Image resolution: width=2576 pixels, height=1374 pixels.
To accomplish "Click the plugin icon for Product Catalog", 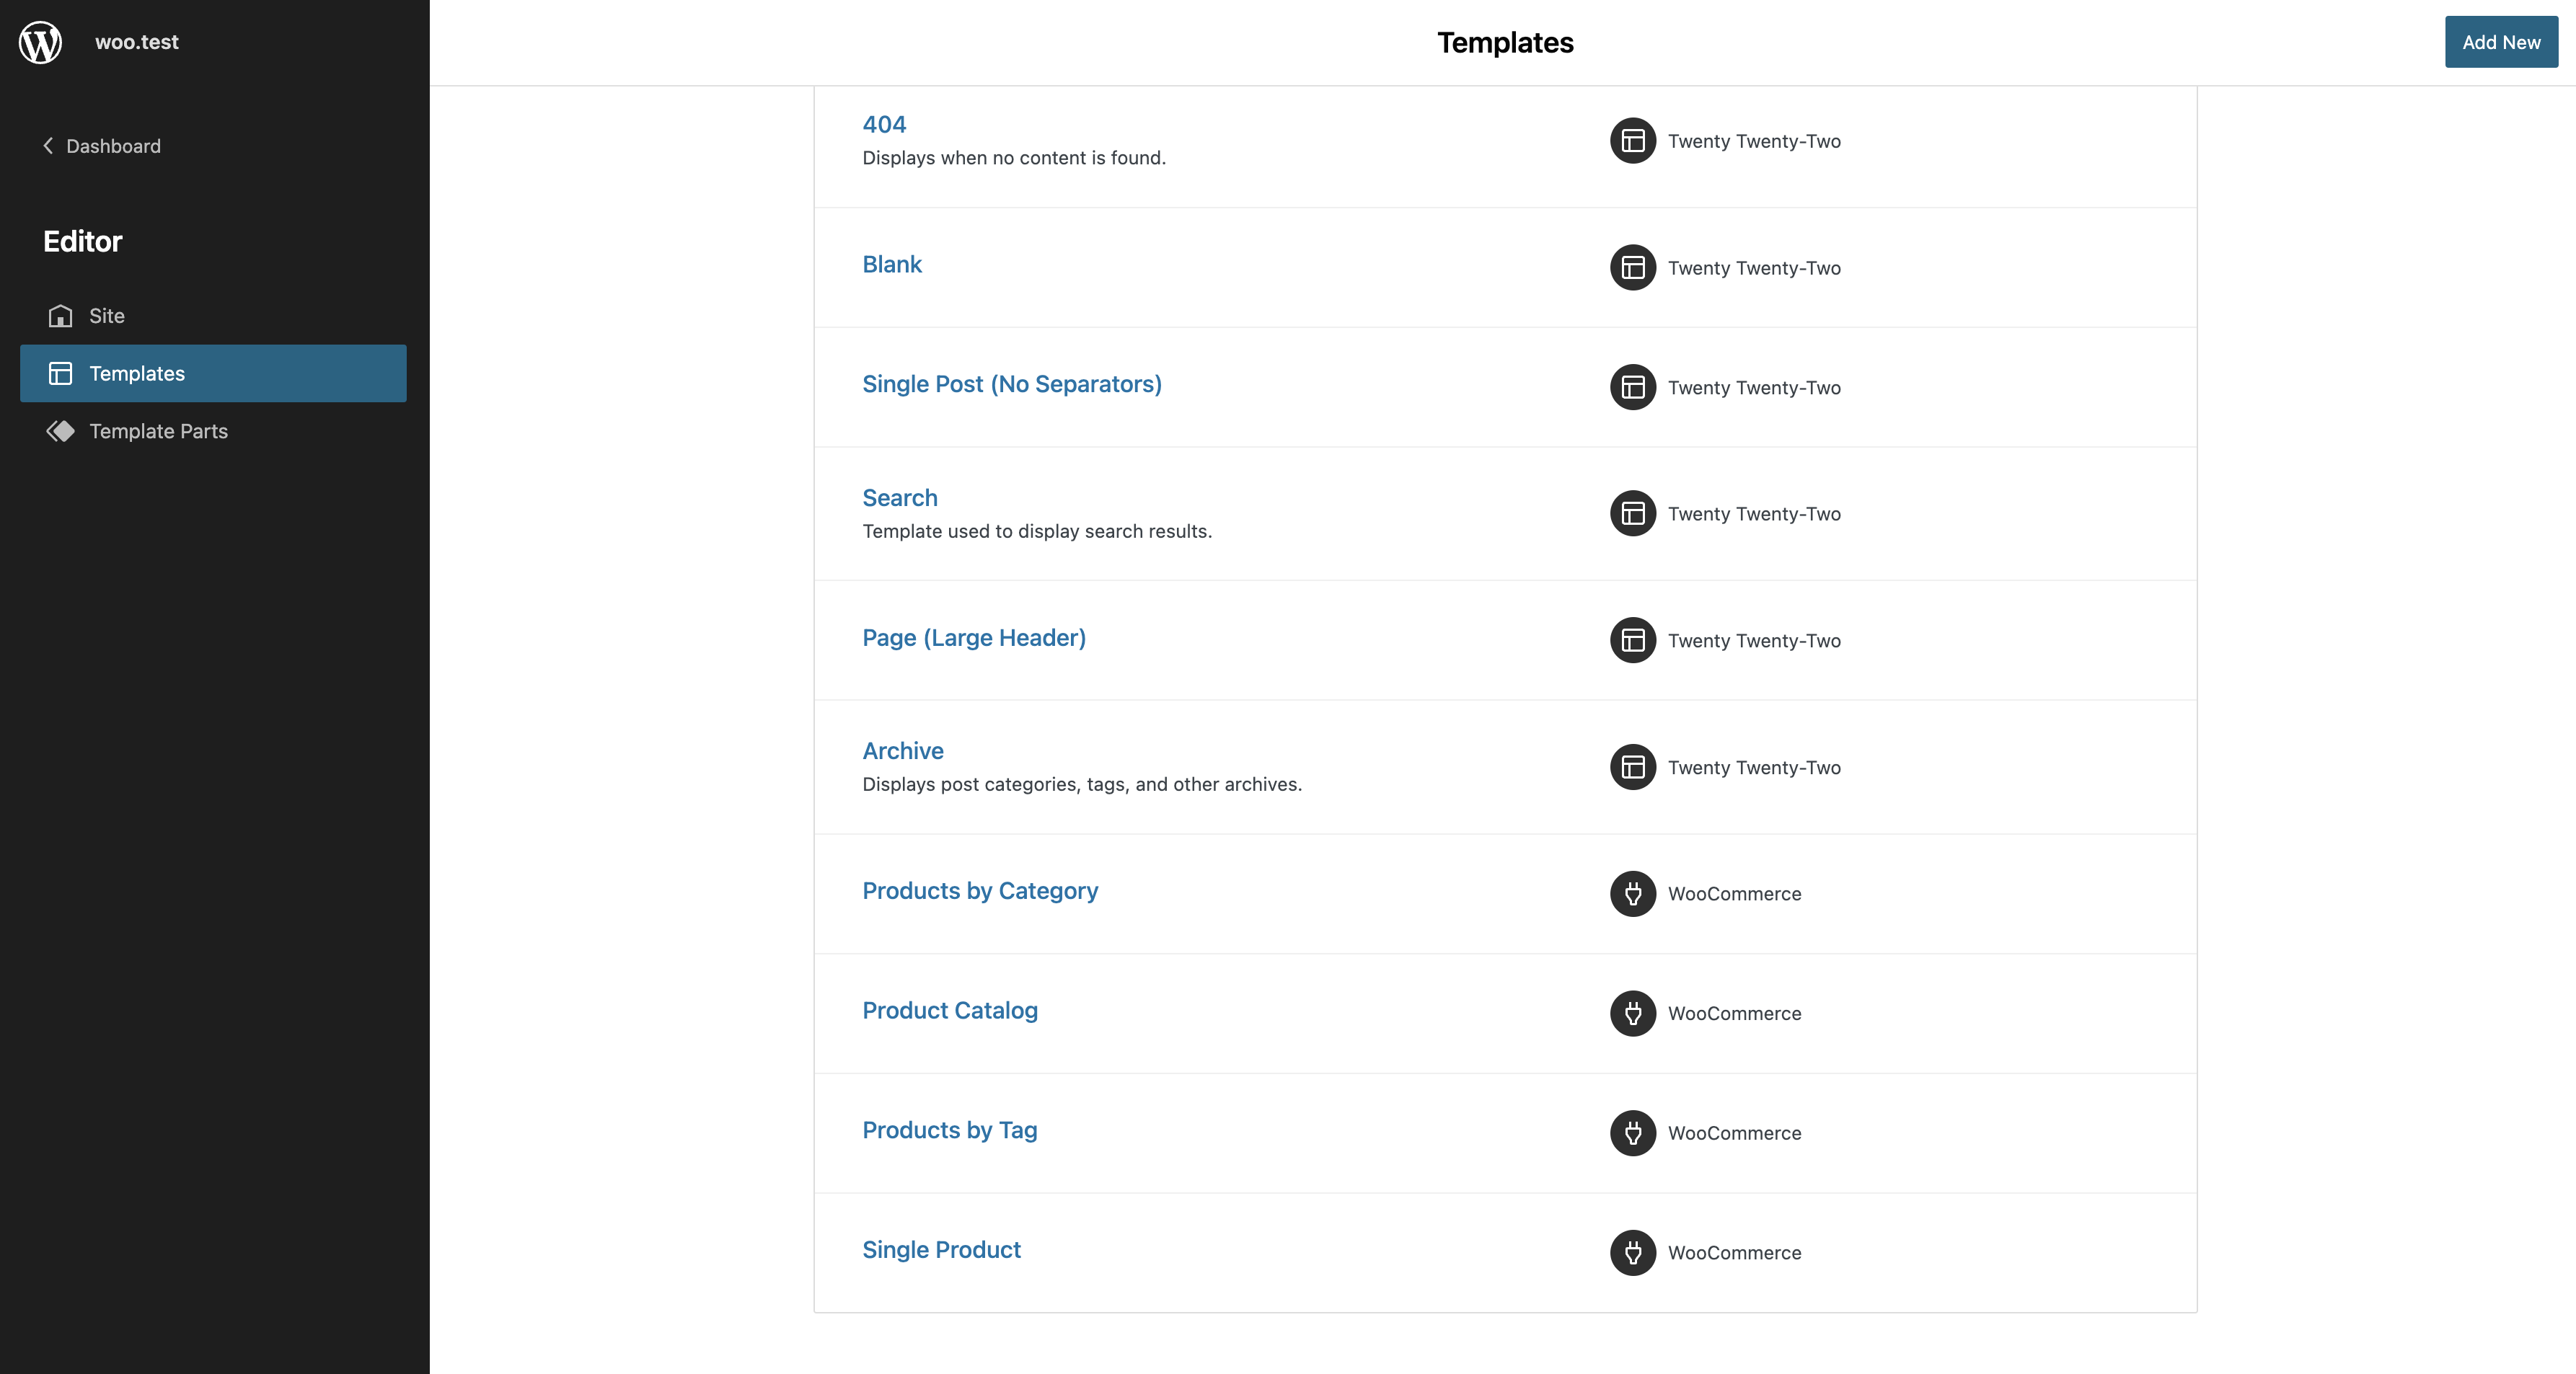I will [1633, 1014].
